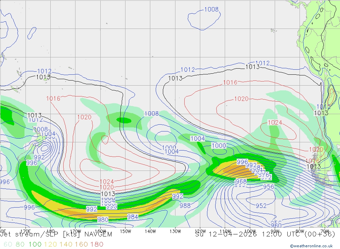Image resolution: width=340 pixels, height=249 pixels.
Task: Click the boxed 1000 isobar label
Action: pyautogui.click(x=219, y=145)
